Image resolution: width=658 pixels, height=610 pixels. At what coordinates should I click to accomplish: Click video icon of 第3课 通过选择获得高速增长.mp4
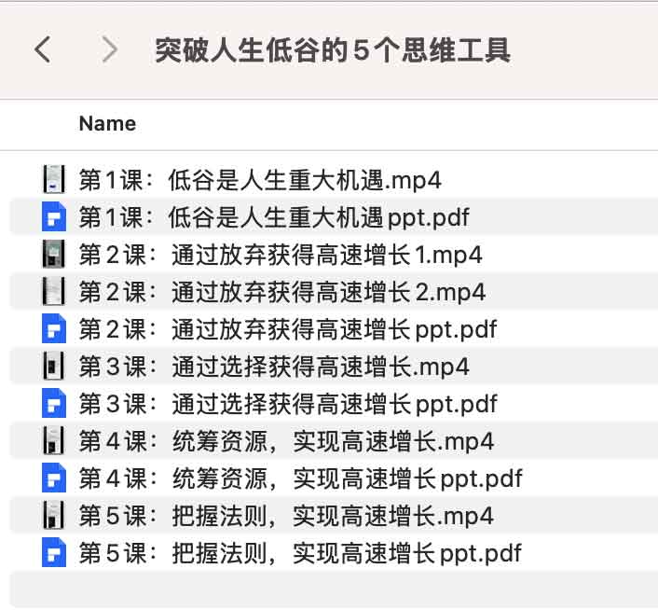54,366
